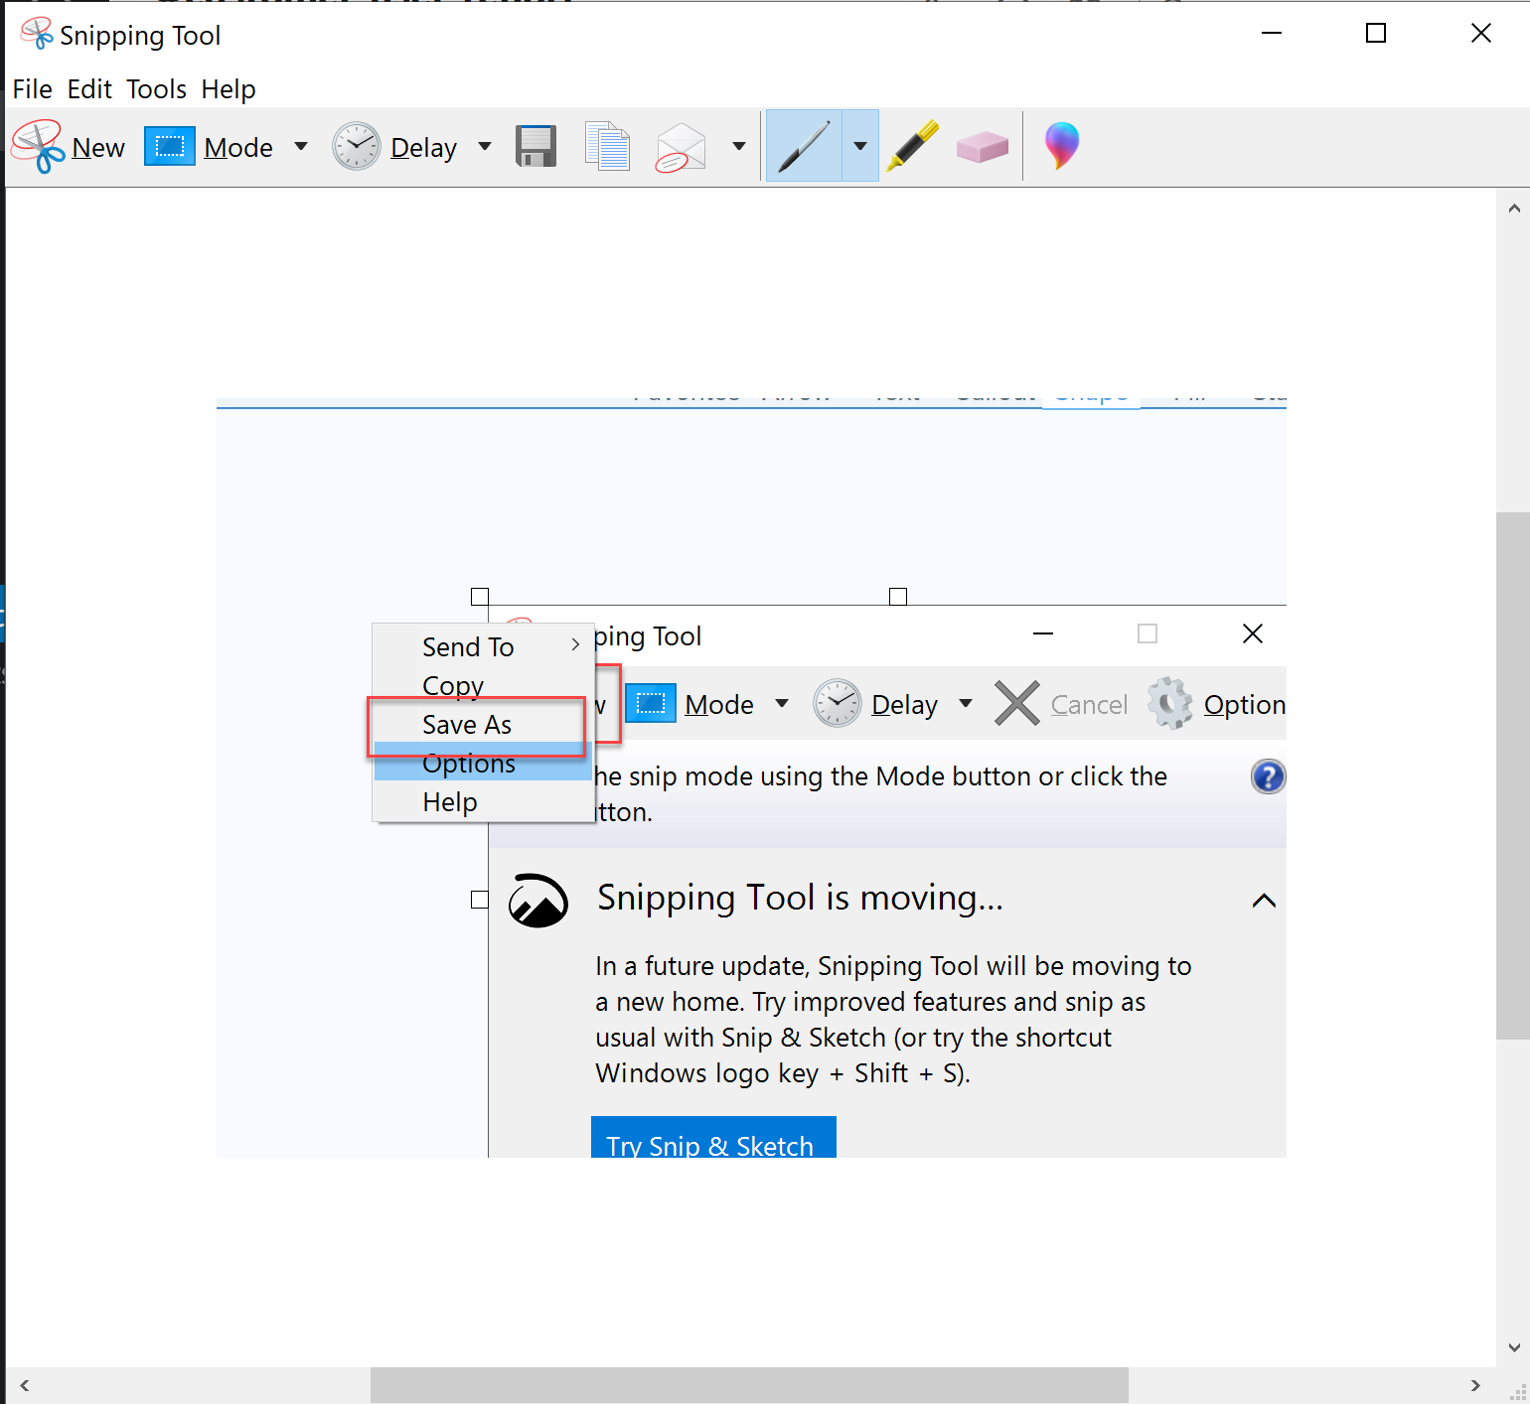This screenshot has width=1530, height=1404.
Task: Expand the Pen options dropdown arrow
Action: pyautogui.click(x=860, y=146)
